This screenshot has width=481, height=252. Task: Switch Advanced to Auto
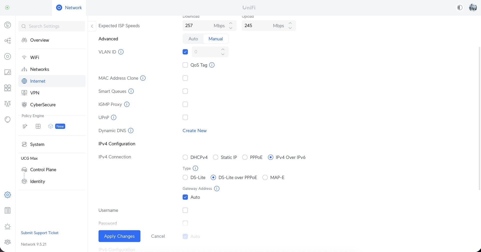tap(193, 39)
